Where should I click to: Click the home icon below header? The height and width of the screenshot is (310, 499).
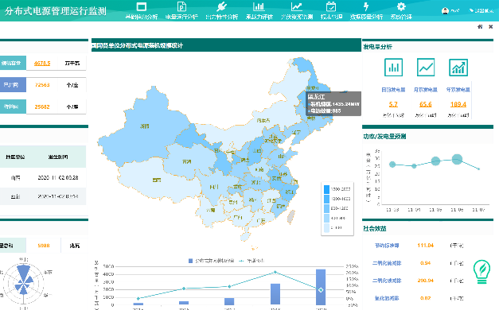[x=480, y=27]
